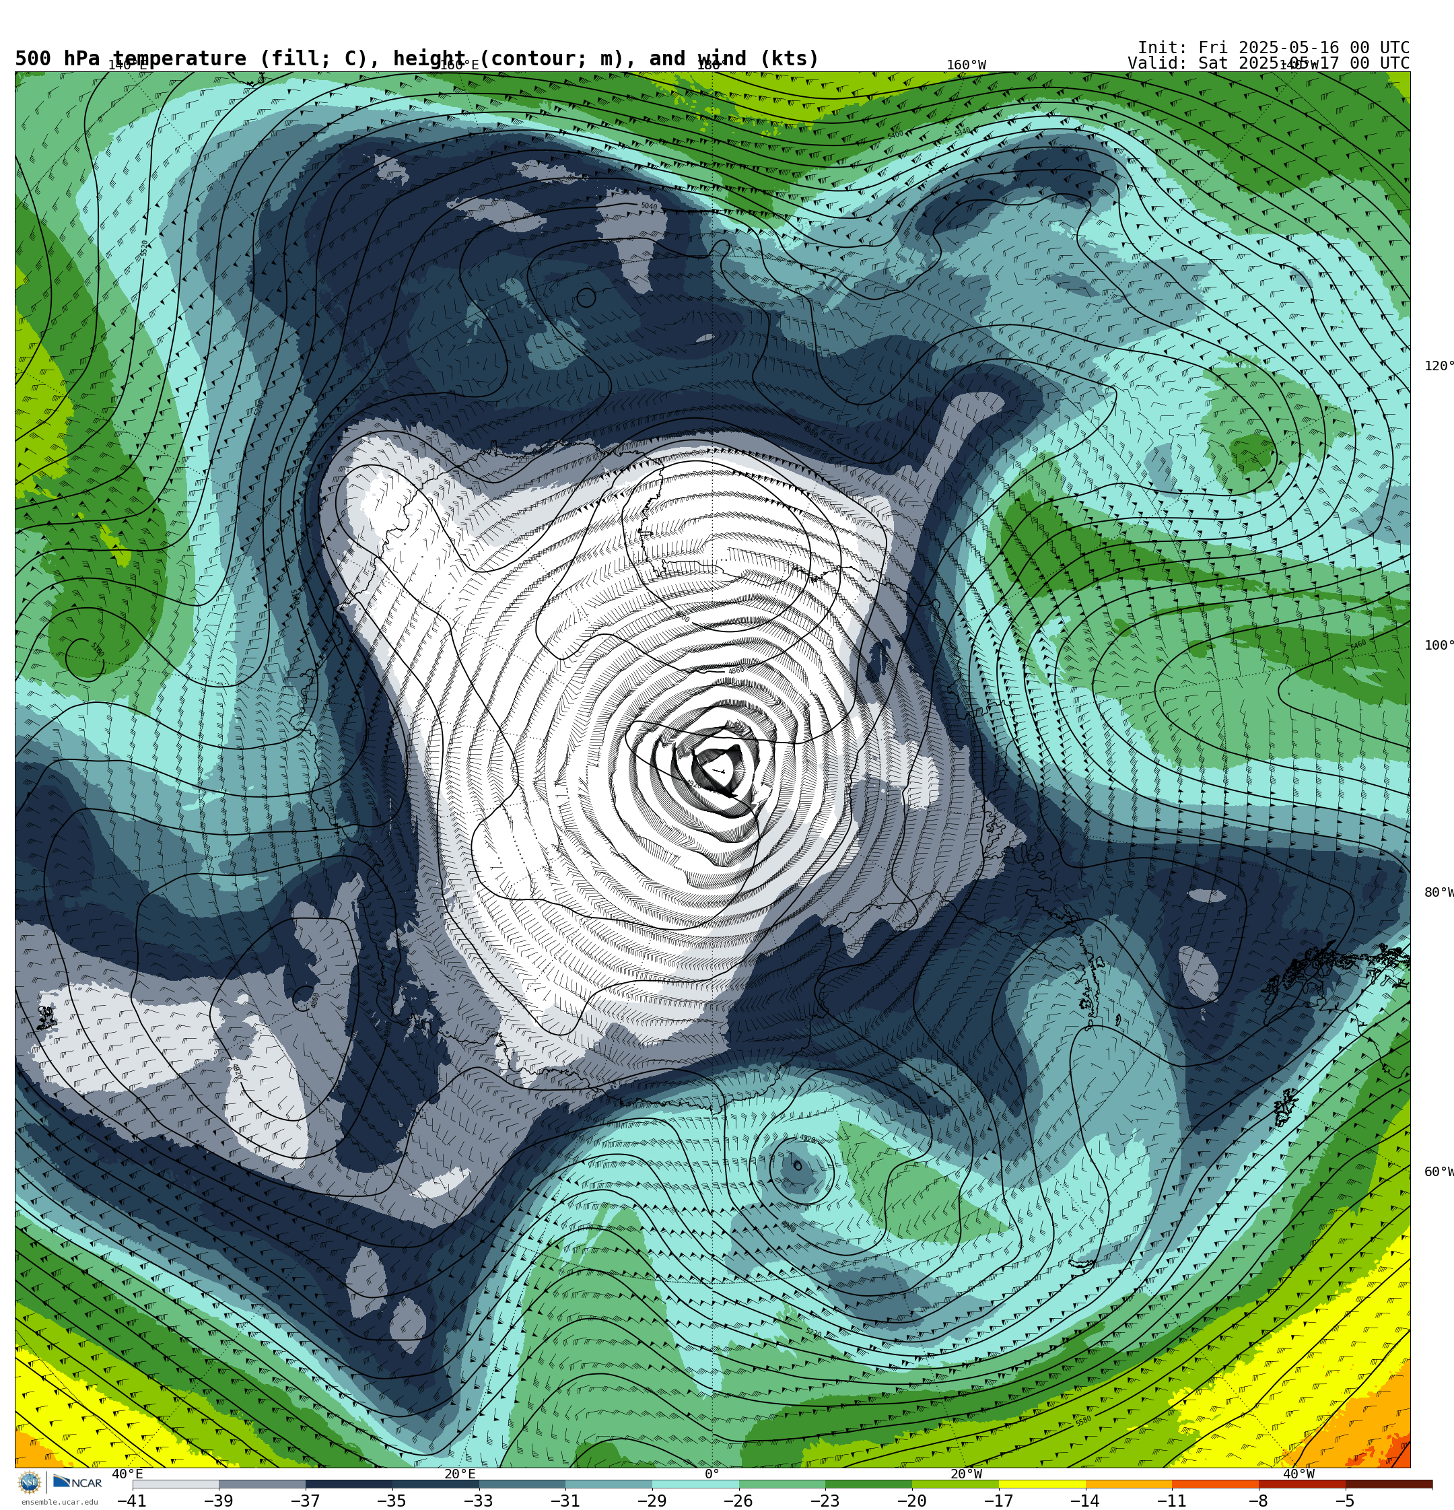Click the dark navy swatch between -37 and -35
Viewport: 1454px width, 1510px height.
(349, 1484)
